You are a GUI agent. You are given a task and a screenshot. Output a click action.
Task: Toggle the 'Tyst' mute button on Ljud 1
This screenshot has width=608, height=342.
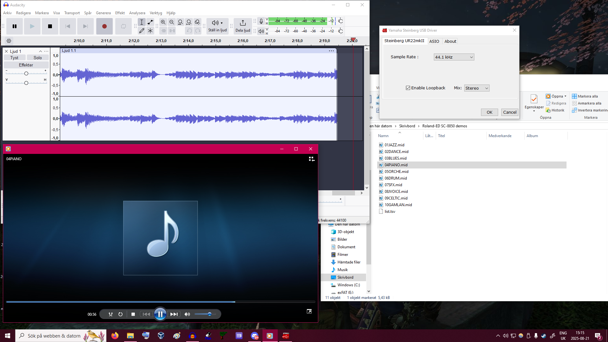(14, 58)
